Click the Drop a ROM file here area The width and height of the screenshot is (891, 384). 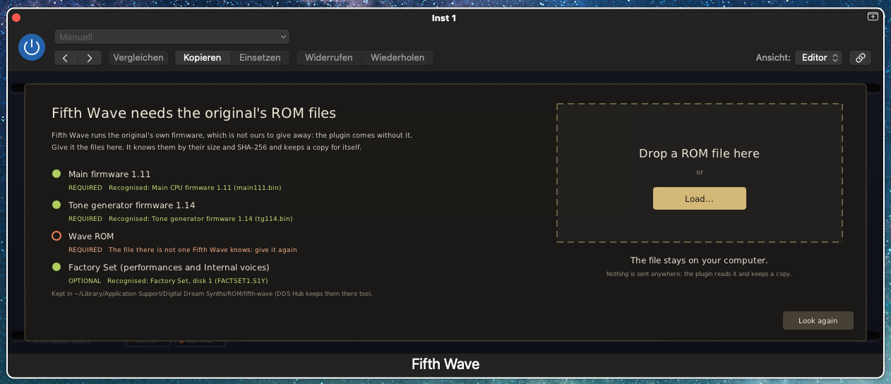pos(699,173)
